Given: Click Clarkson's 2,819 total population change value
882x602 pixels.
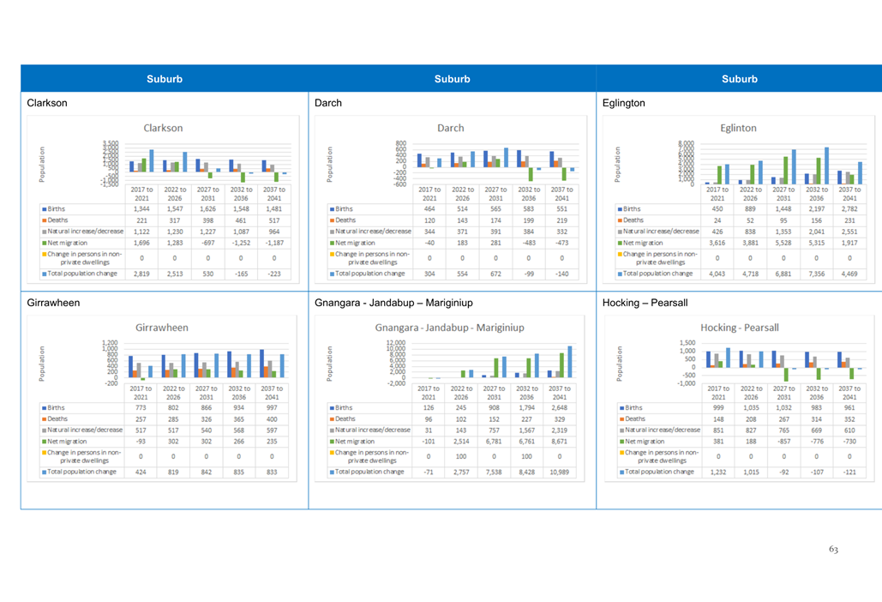Looking at the screenshot, I should coord(141,274).
